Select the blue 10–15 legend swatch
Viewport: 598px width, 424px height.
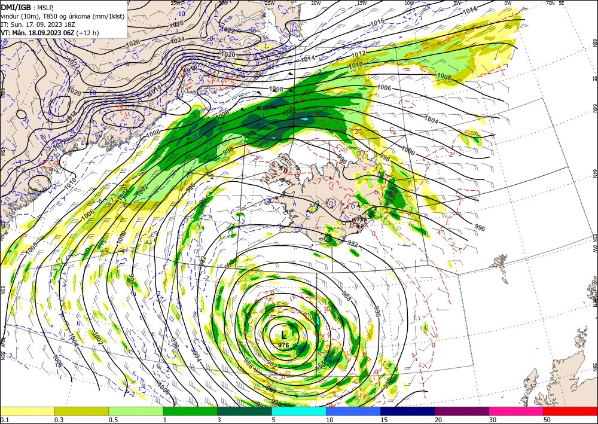click(353, 411)
